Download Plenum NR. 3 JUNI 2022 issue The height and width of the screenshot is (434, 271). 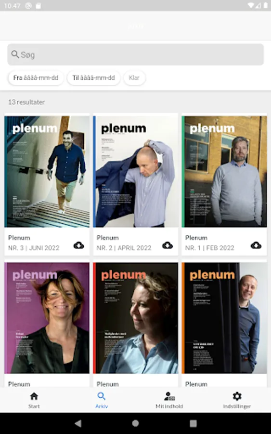click(79, 245)
